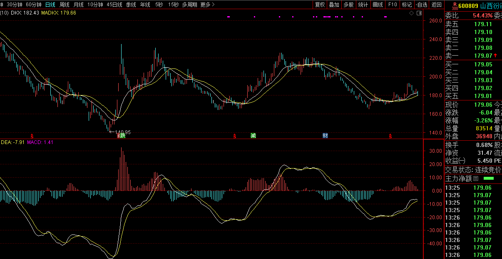The width and height of the screenshot is (502, 259).
Task: Click the 卖三 price 179.09
Action: [x=483, y=40]
